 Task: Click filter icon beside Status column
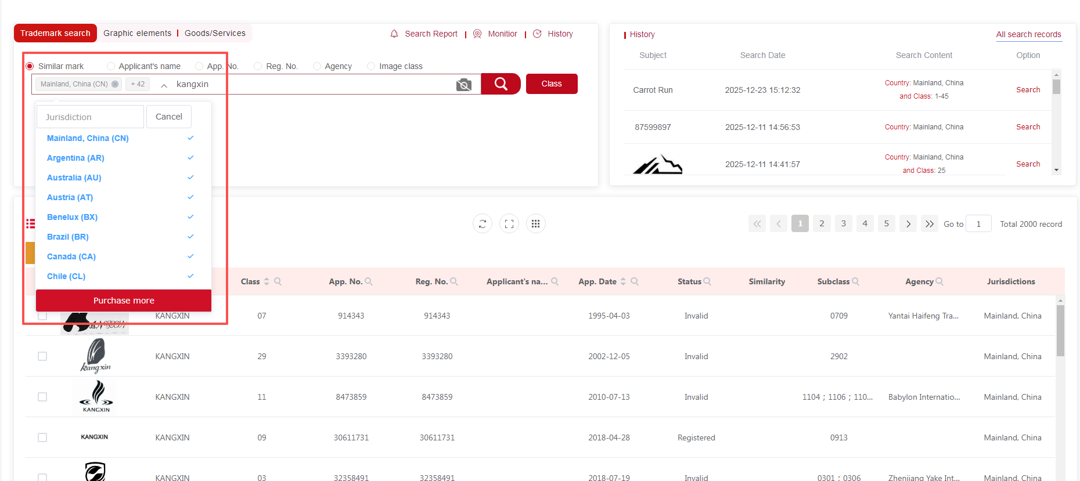pyautogui.click(x=707, y=281)
